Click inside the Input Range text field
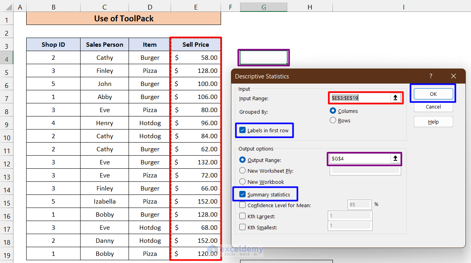This screenshot has height=263, width=471. pos(361,98)
